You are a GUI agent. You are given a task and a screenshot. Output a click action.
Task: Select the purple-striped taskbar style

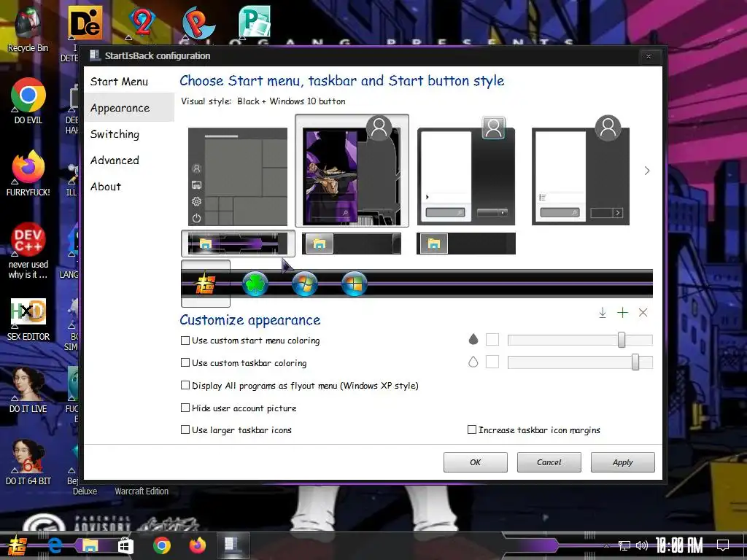click(x=238, y=244)
